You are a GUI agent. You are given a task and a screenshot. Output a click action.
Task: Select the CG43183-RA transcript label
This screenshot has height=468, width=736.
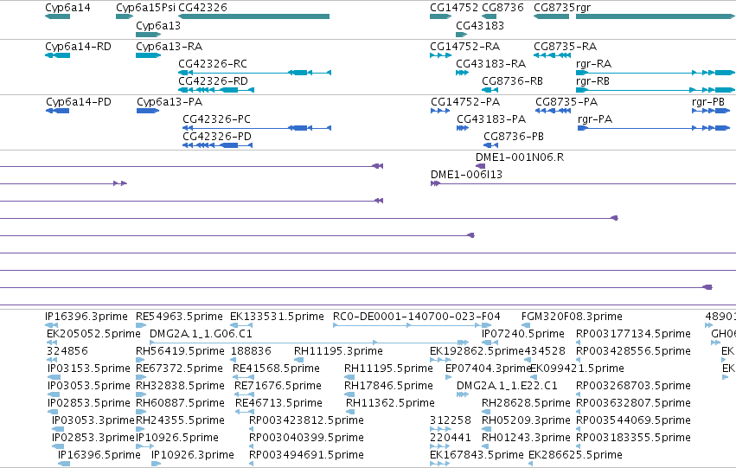[x=490, y=63]
